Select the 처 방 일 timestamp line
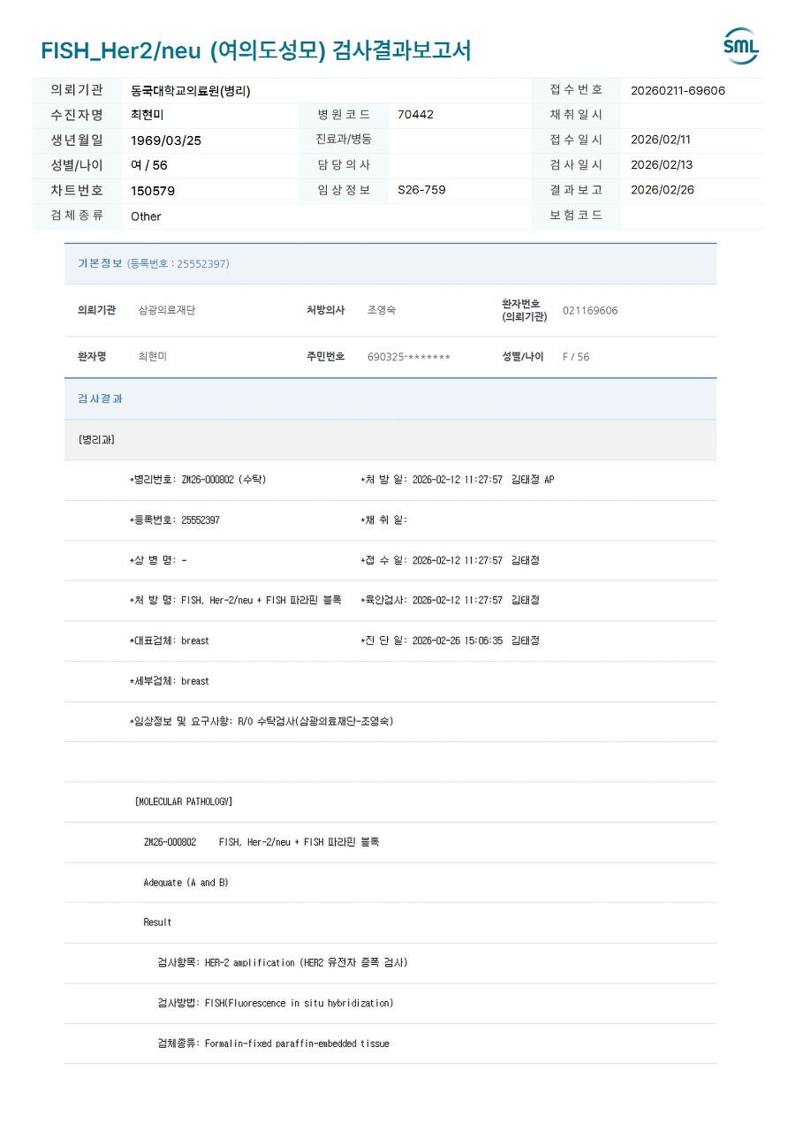 pyautogui.click(x=458, y=480)
